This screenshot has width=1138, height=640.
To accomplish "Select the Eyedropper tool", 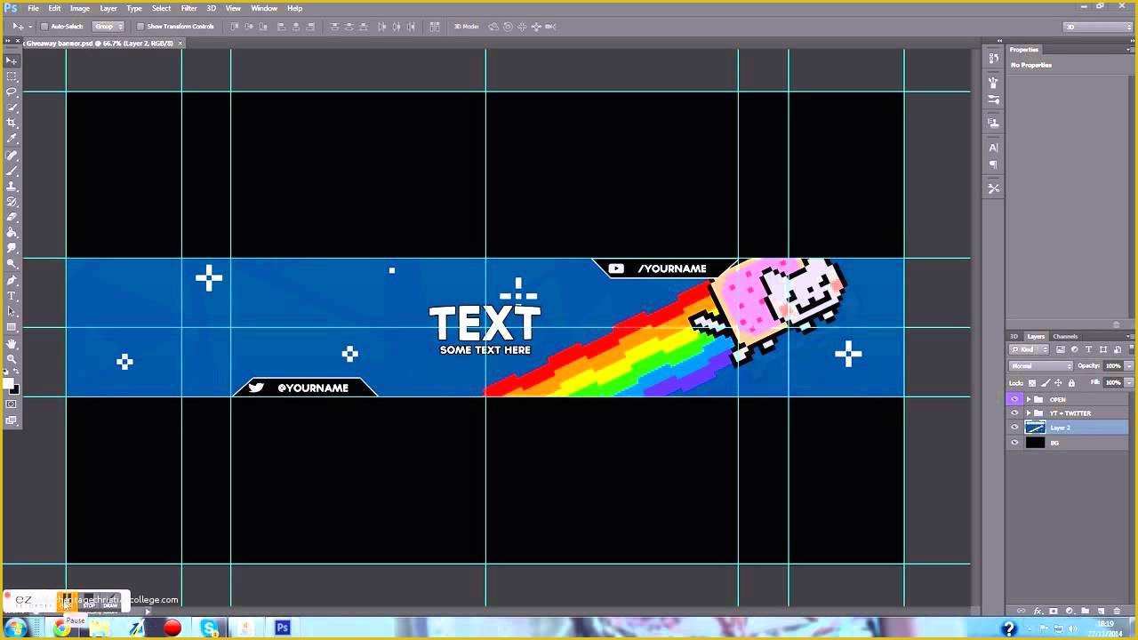I will (x=12, y=138).
